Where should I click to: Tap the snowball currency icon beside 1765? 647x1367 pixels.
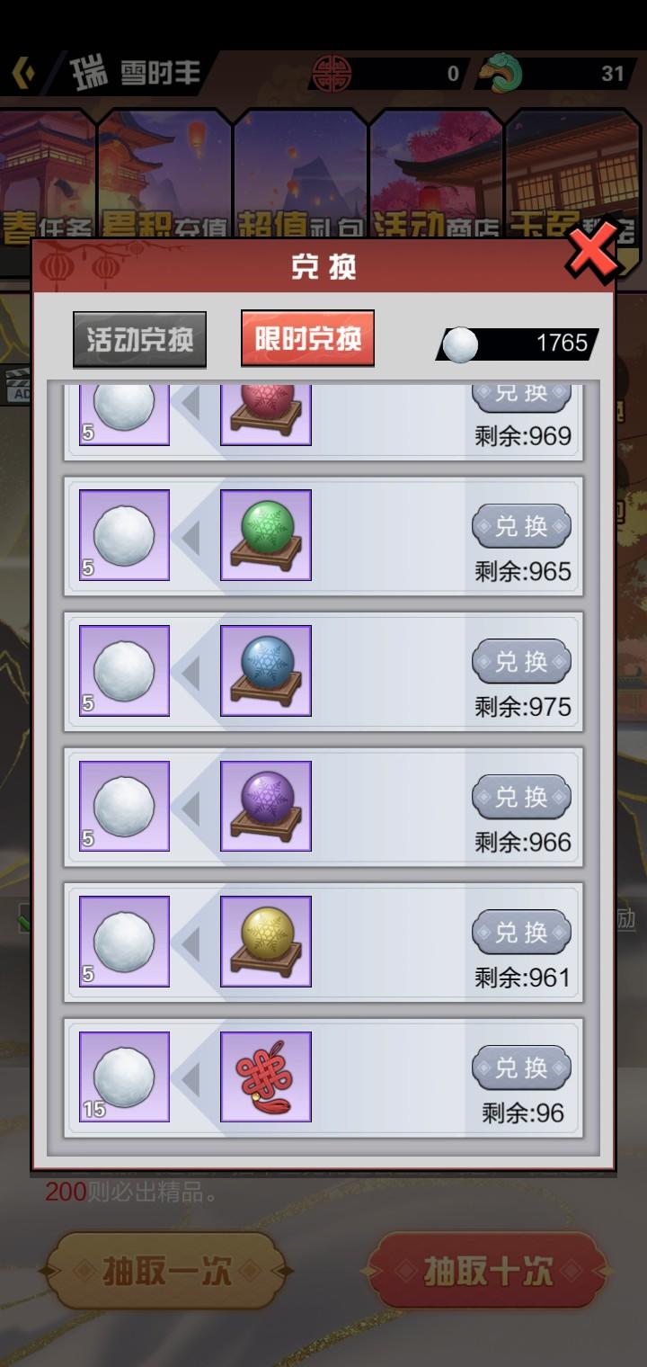point(461,344)
